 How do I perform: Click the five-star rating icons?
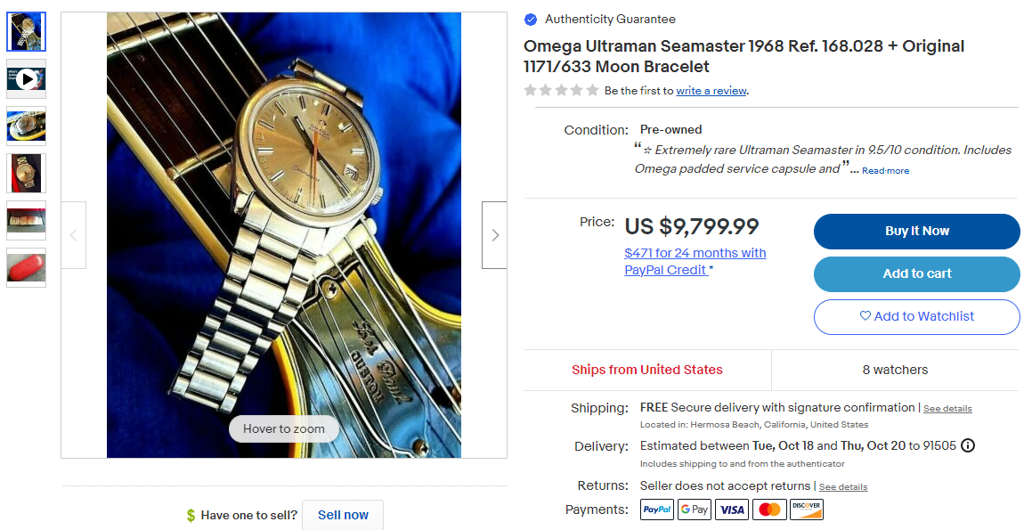pos(562,90)
